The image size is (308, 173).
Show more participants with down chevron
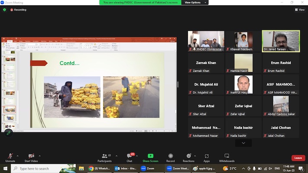pos(243,143)
